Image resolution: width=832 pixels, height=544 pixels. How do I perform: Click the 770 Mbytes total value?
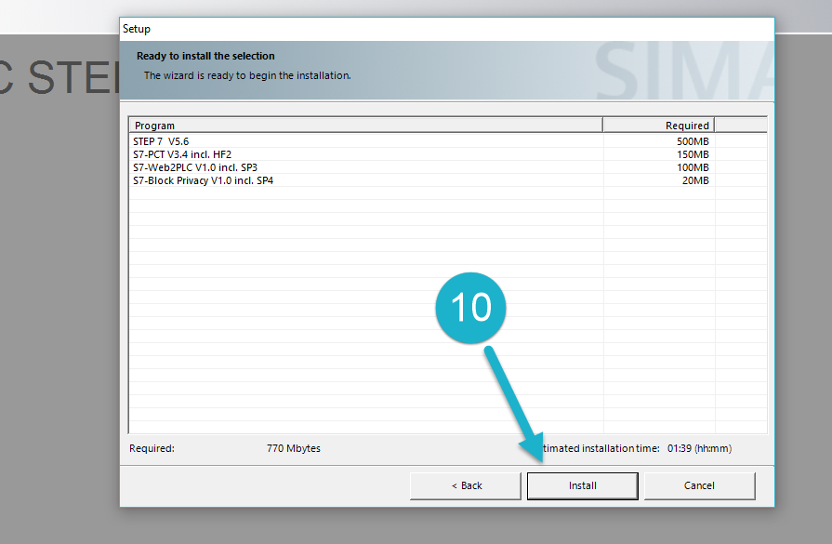tap(294, 448)
